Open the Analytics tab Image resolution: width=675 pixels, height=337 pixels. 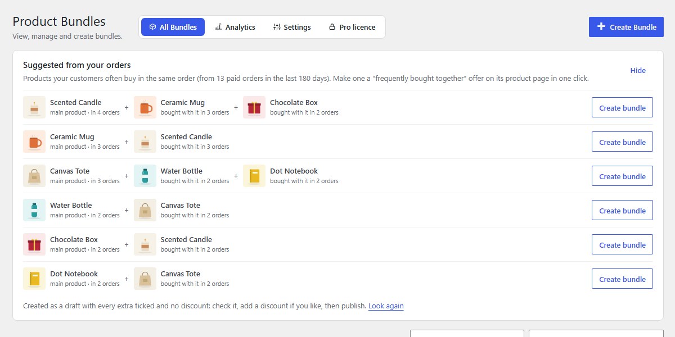coord(235,27)
